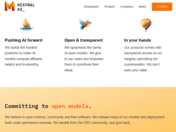This screenshot has height=132, width=176.
Task: Select the In your hands heading
Action: coord(138,40)
